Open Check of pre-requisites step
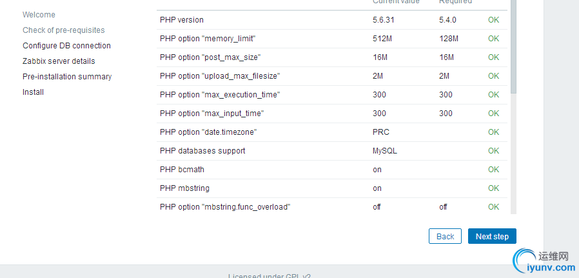The image size is (579, 278). [63, 30]
